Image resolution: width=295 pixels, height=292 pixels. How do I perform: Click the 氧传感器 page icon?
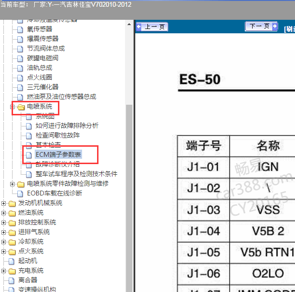click(20, 29)
